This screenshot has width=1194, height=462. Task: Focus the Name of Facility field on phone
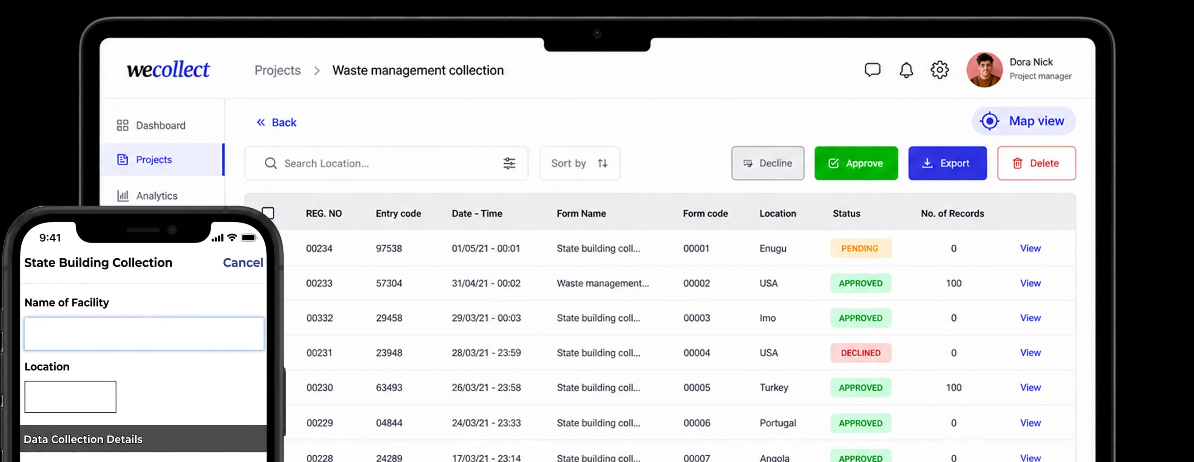pos(144,333)
